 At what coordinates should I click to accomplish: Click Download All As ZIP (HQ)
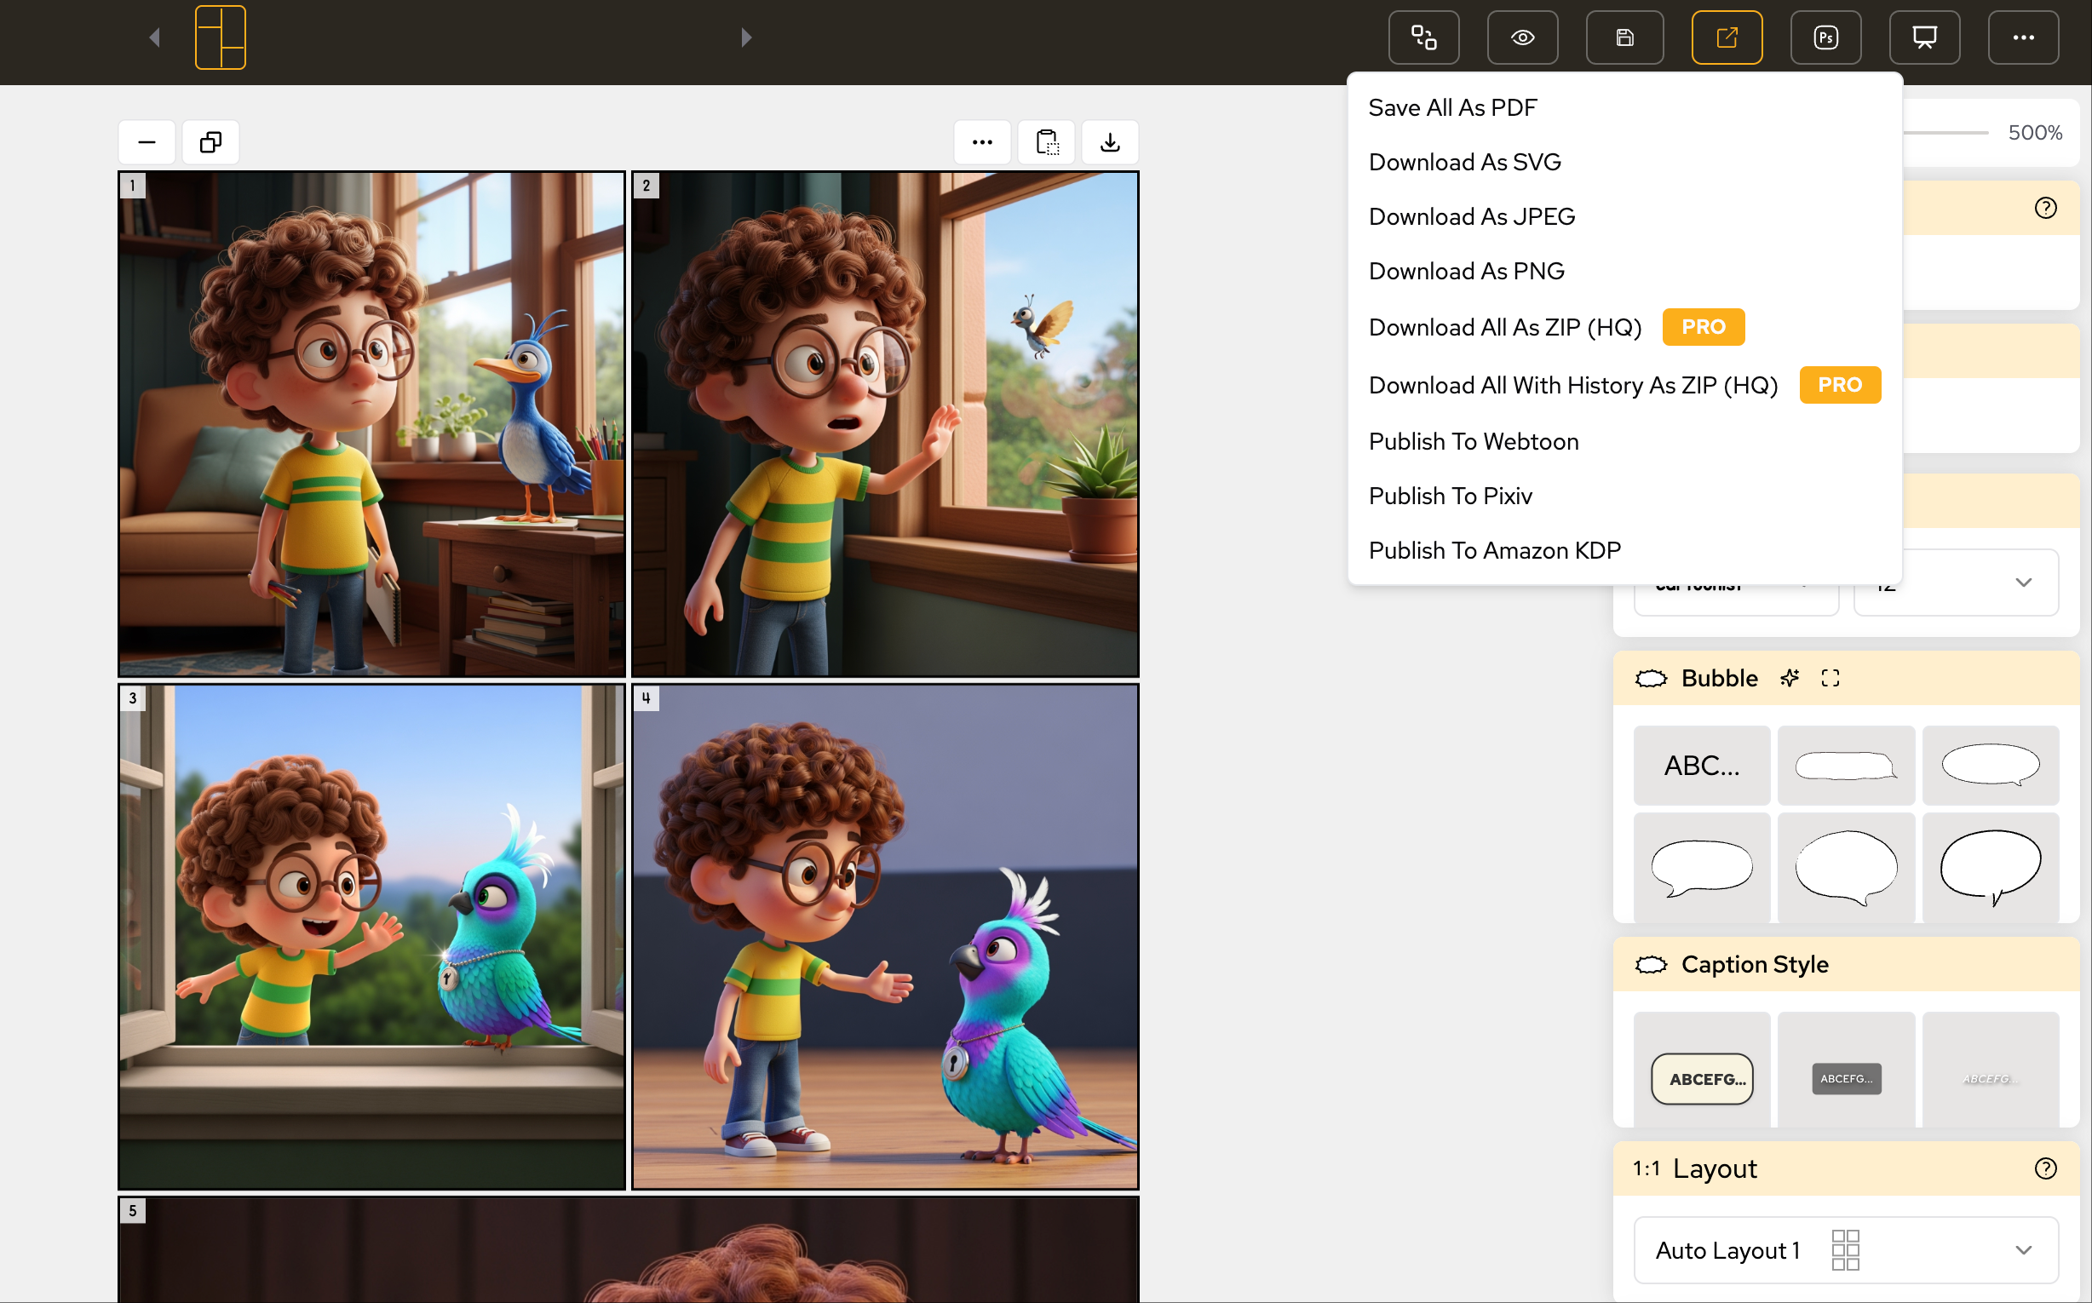[1504, 328]
